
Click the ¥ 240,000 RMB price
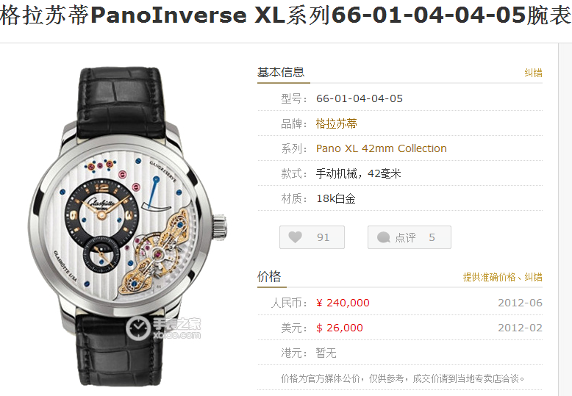coord(343,303)
